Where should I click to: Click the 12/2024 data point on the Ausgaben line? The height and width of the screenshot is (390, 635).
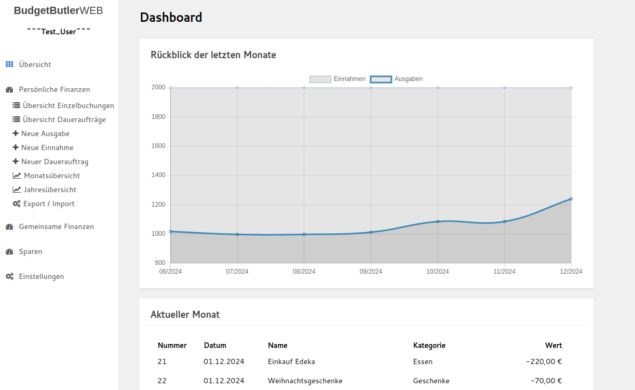point(571,198)
